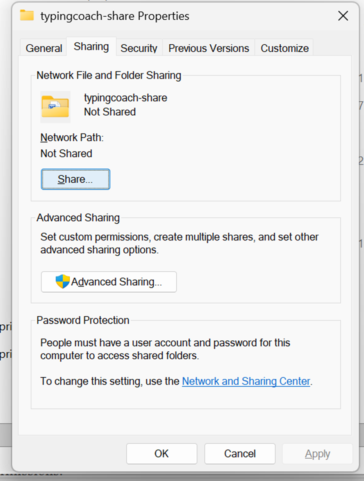364x481 pixels.
Task: Click the Apply button
Action: pyautogui.click(x=317, y=454)
